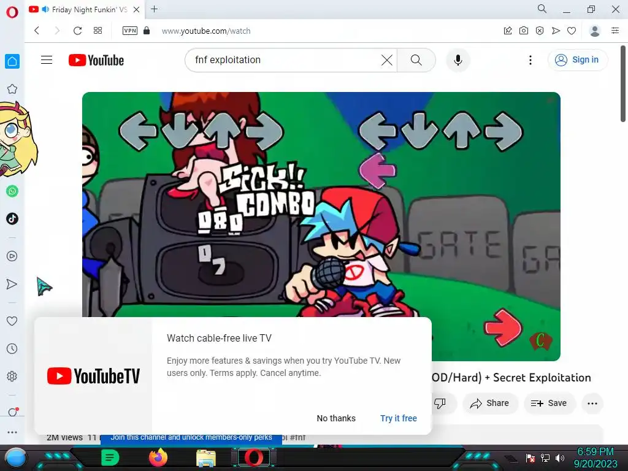Viewport: 628px width, 471px height.
Task: Add page to bookmarks heart icon
Action: point(572,31)
